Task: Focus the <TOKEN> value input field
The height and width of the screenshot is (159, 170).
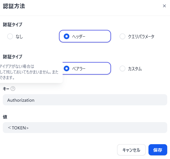Action: click(85, 128)
